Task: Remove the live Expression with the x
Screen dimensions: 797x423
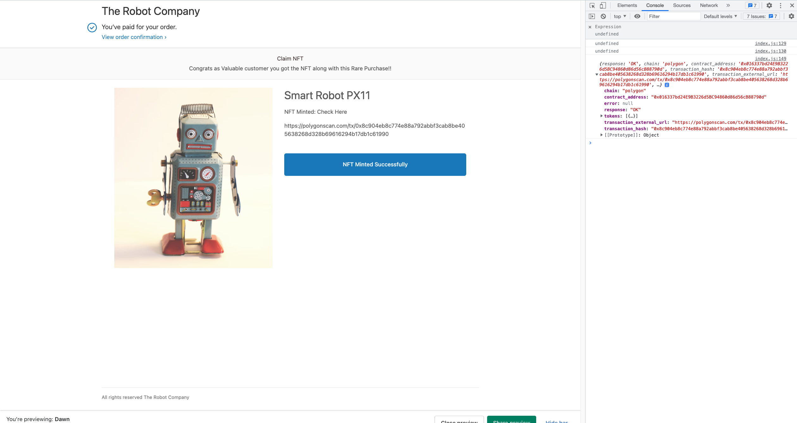Action: (590, 27)
